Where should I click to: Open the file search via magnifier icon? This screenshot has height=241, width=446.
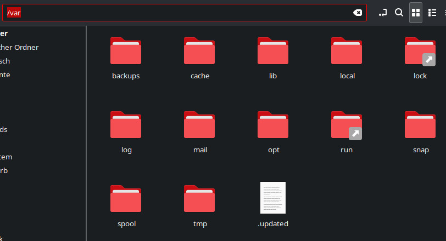(399, 13)
